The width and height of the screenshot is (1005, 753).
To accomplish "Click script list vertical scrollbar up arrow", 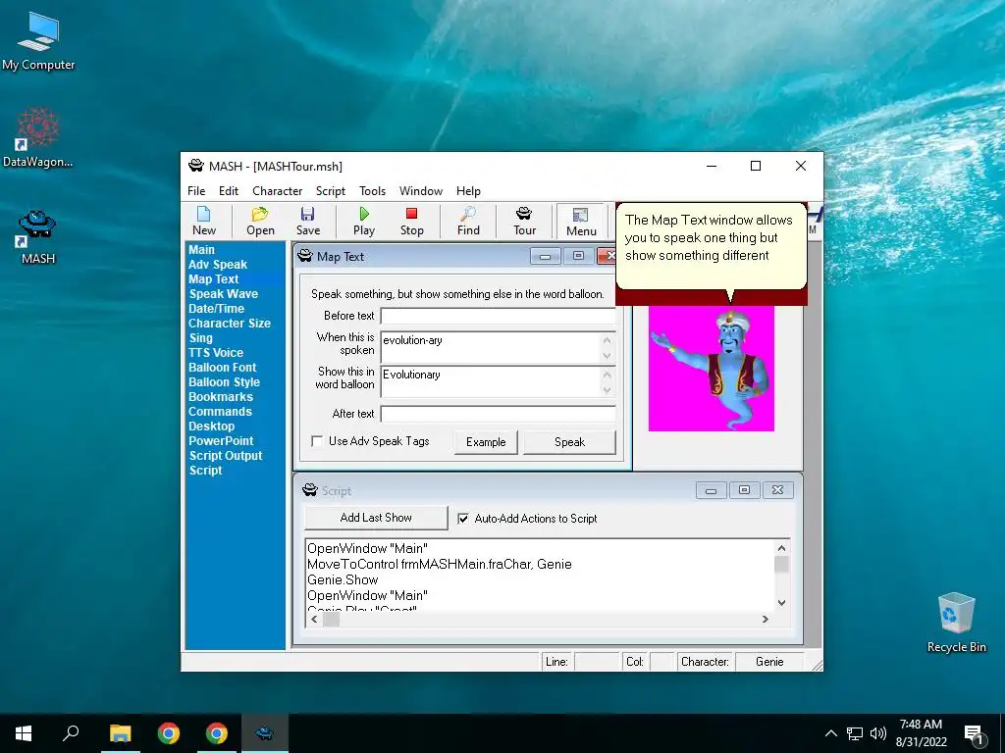I will click(781, 548).
